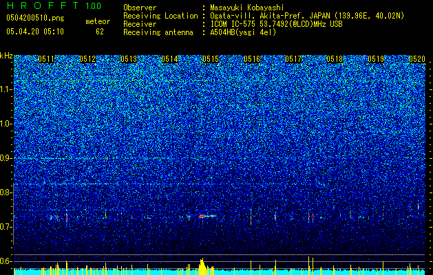Click the 0514 time marker

[x=169, y=59]
